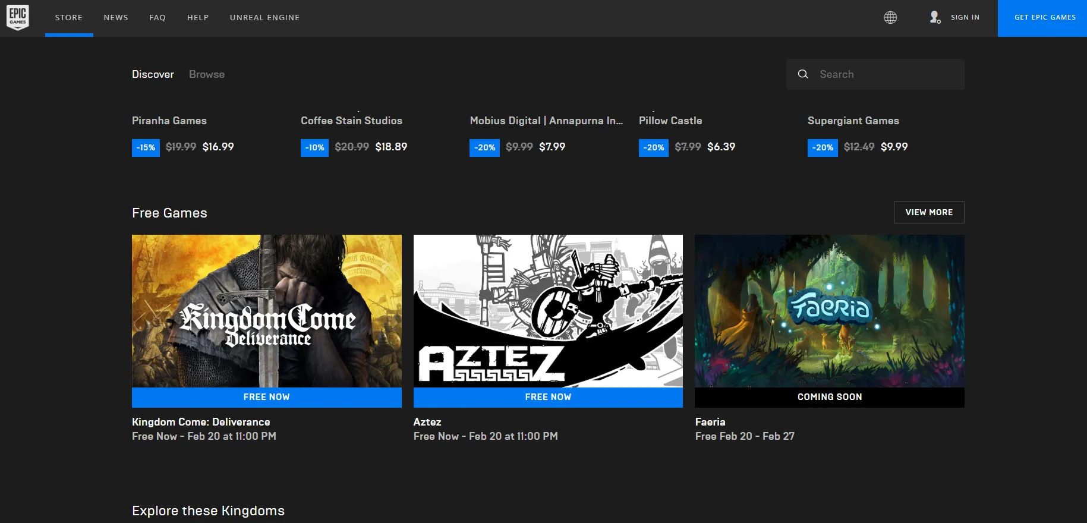The height and width of the screenshot is (523, 1087).
Task: Open the Help menu item
Action: (198, 18)
